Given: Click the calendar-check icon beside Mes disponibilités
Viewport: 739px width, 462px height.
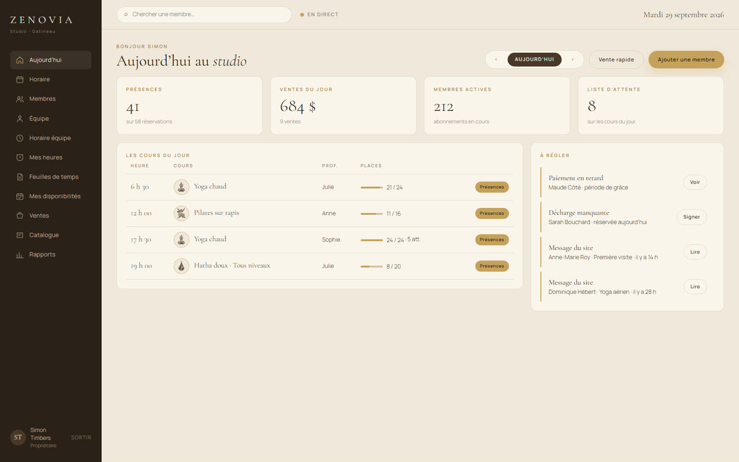Looking at the screenshot, I should click(20, 196).
